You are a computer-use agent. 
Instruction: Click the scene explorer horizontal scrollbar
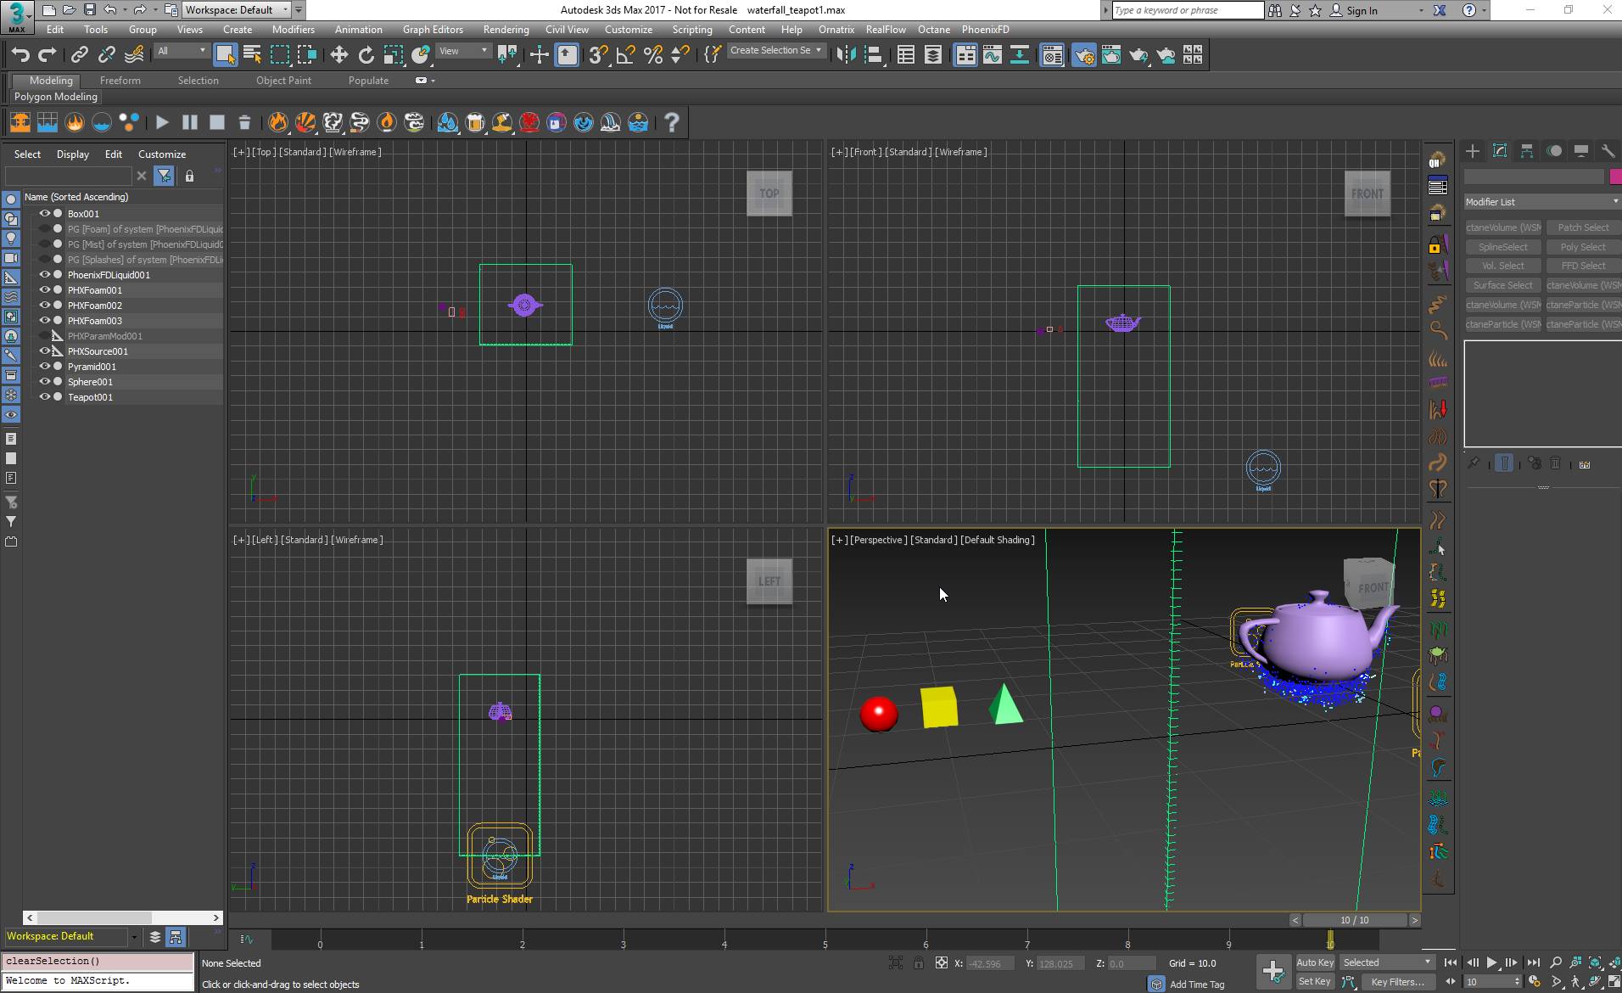[x=123, y=917]
